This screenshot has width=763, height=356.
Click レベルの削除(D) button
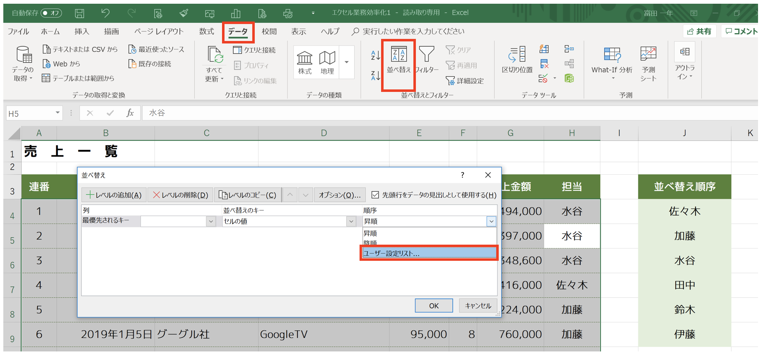[180, 195]
